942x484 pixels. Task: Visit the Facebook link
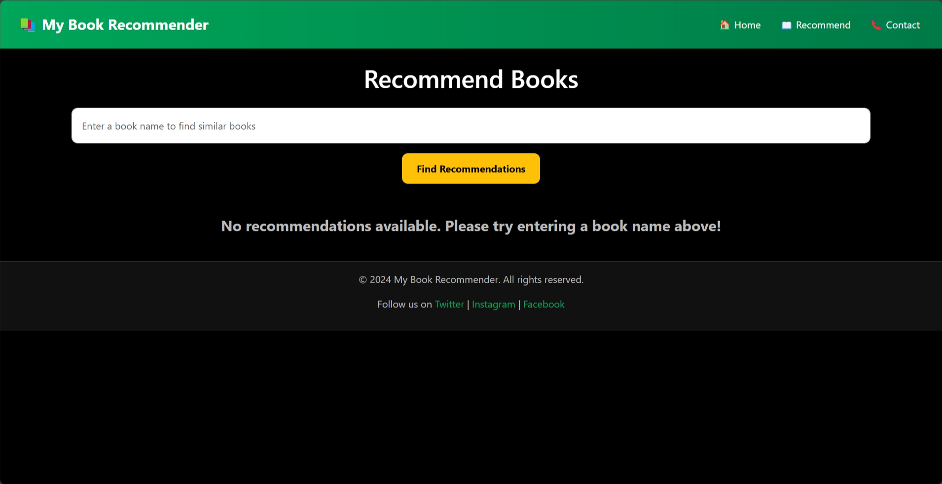543,304
